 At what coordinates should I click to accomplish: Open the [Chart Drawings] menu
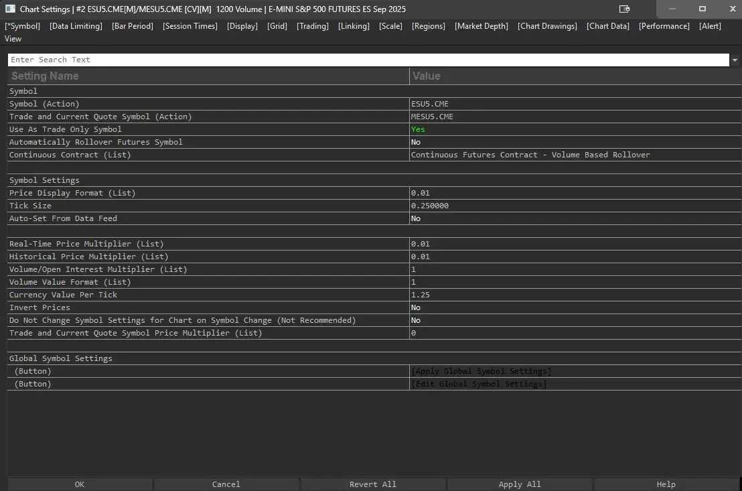point(547,26)
